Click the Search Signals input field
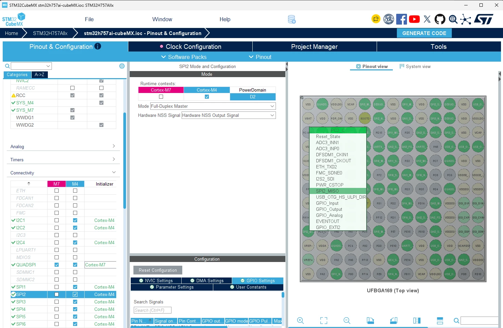The height and width of the screenshot is (328, 503). coord(153,310)
